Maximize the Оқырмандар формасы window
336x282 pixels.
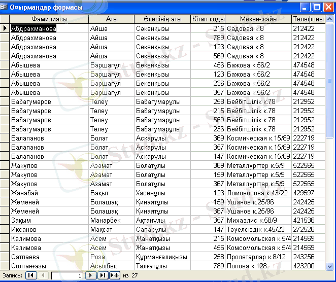point(316,7)
